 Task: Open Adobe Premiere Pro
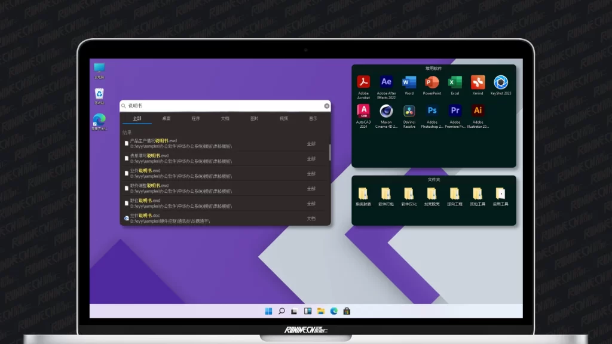[455, 111]
